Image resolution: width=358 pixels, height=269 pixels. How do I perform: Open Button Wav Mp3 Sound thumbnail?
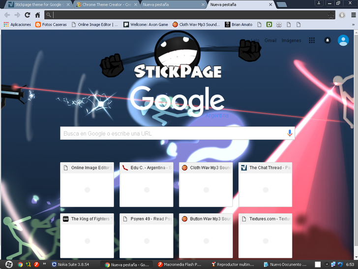206,236
